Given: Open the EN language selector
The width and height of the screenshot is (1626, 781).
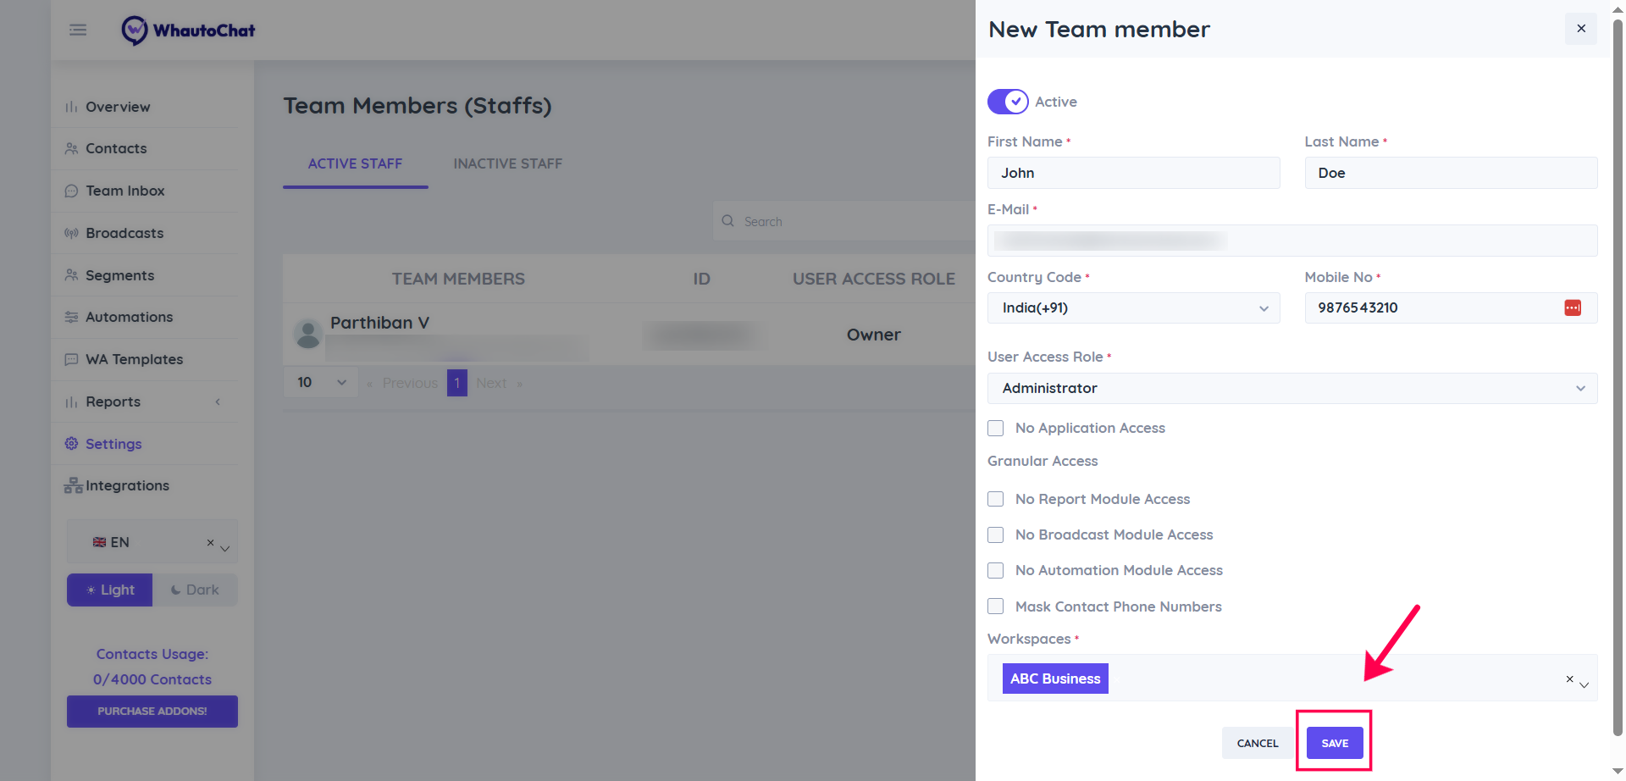Looking at the screenshot, I should [152, 542].
